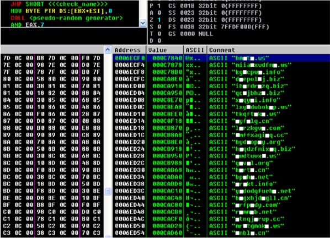Screen dimensions: 330x238
Task: Select the CALL pseudo-random generator instruction
Action: coord(67,18)
